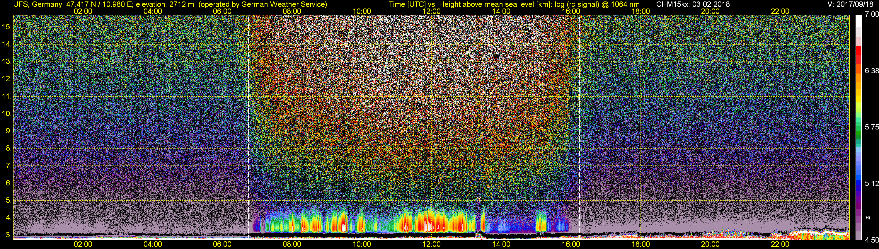Click the '12.' km height axis label
The image size is (879, 249).
pos(7,79)
